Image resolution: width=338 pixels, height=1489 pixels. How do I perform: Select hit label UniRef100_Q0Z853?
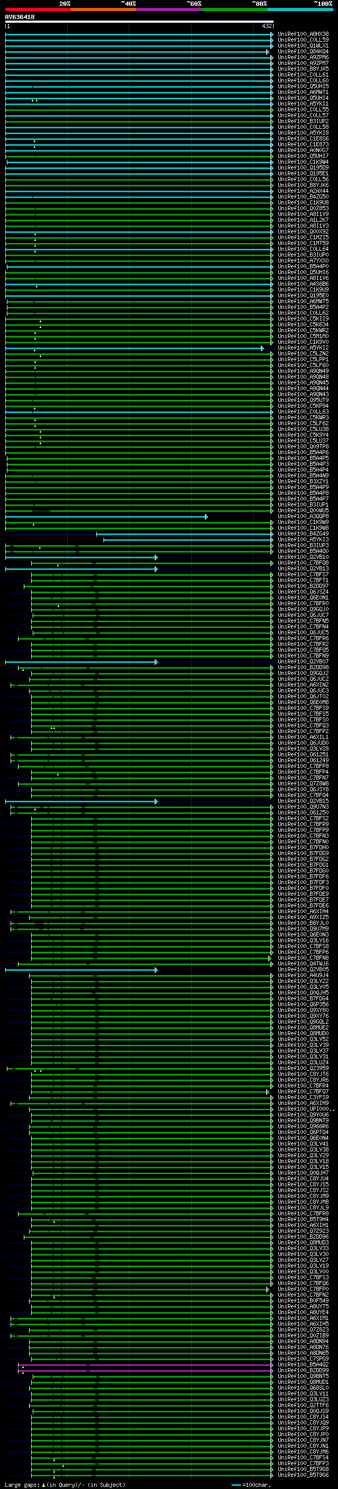pos(303,208)
